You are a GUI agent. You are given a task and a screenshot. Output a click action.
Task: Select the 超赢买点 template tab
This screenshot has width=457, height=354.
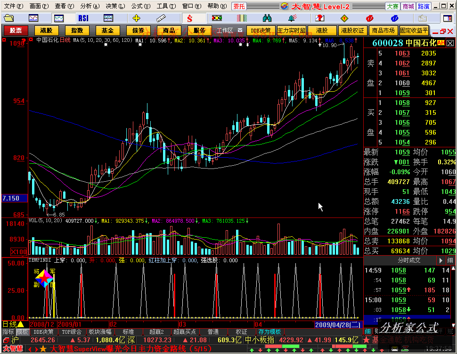pos(185,331)
